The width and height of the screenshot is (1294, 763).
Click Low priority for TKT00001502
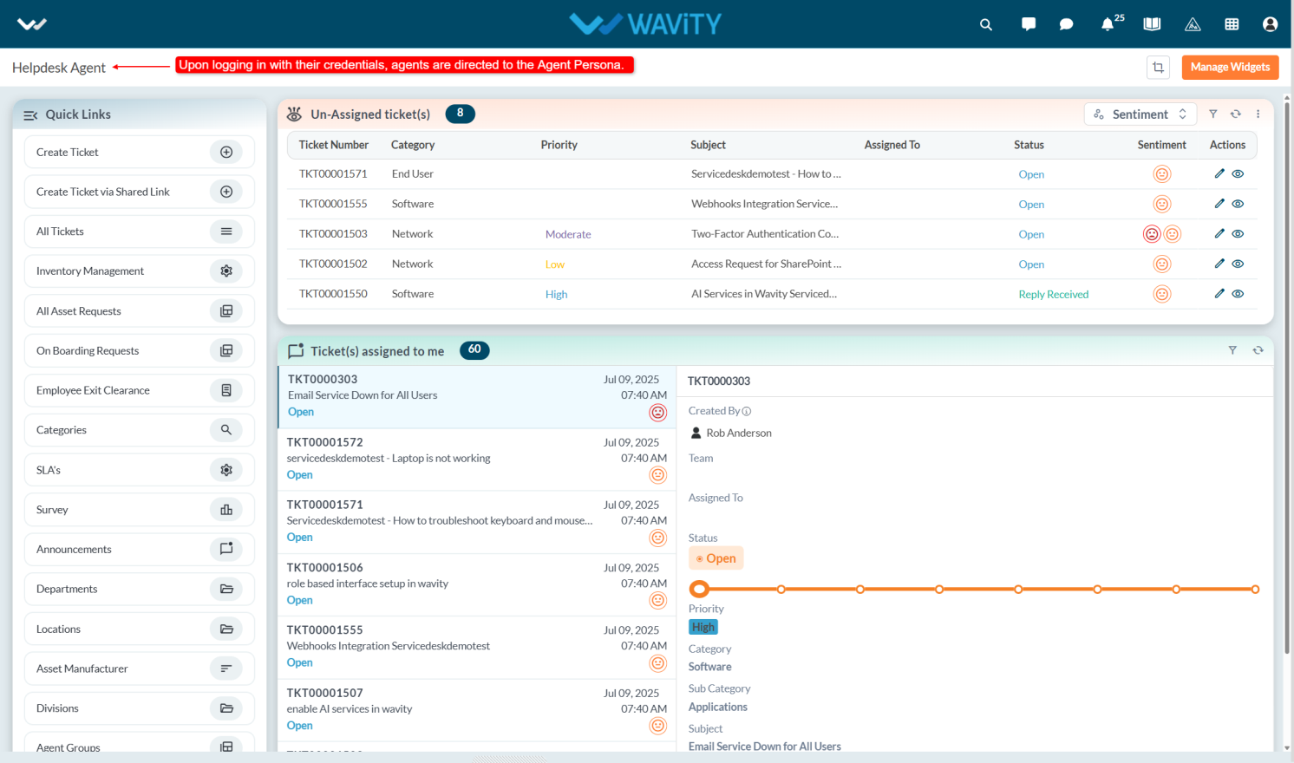tap(555, 264)
